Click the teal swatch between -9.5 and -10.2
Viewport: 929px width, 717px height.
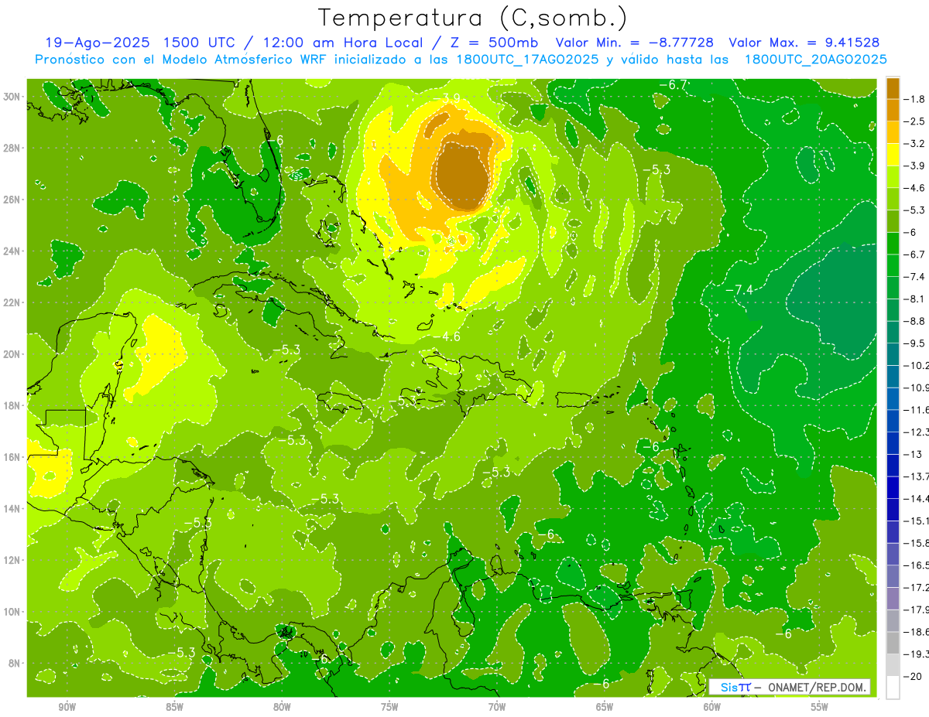click(x=893, y=353)
